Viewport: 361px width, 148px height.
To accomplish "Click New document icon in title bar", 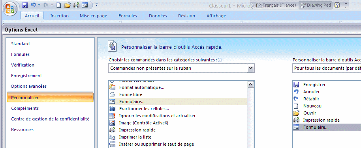I will 59,5.
